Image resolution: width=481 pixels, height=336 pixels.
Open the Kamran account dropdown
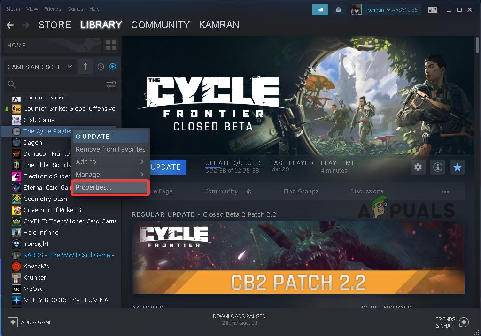point(378,10)
